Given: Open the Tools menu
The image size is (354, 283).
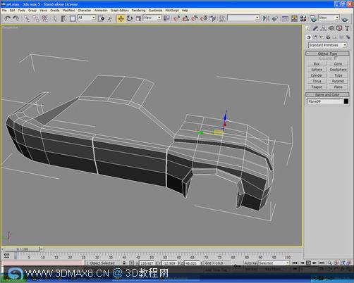Looking at the screenshot, I should coord(21,11).
